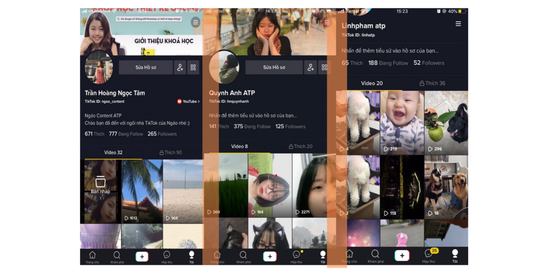Screen dimensions: 559x279
Task: Tap TikTok ID: linhatp text
Action: click(x=358, y=35)
